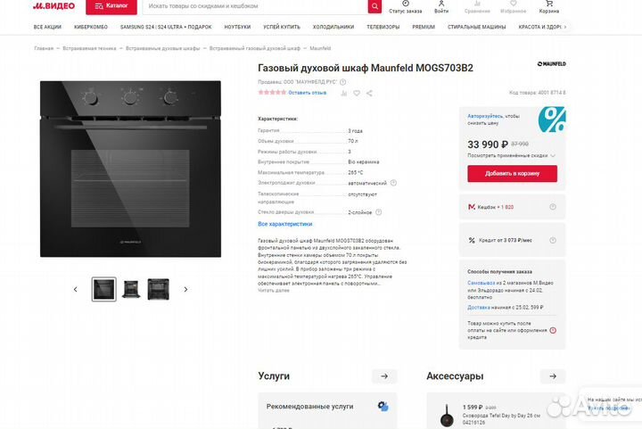Select the Телевизоры menu item
This screenshot has height=429, width=642.
[383, 27]
